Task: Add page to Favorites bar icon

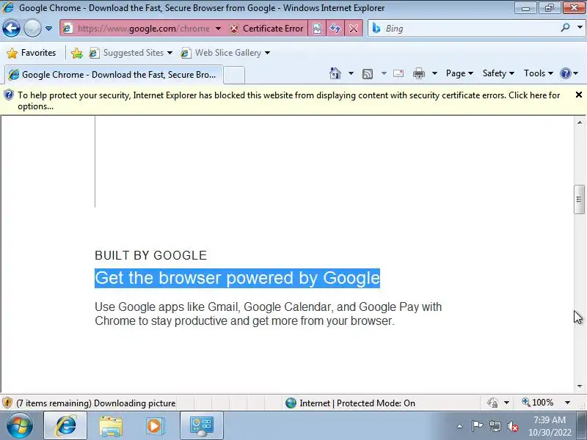Action: pos(77,53)
